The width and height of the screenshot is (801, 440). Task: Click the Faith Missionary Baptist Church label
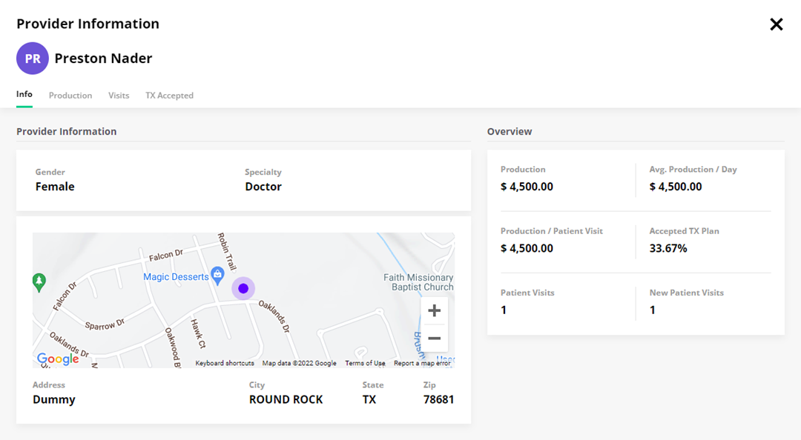pyautogui.click(x=418, y=282)
